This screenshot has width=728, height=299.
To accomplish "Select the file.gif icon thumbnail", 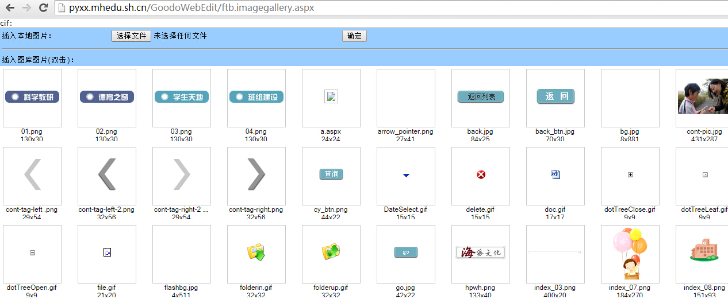I will coord(107,253).
